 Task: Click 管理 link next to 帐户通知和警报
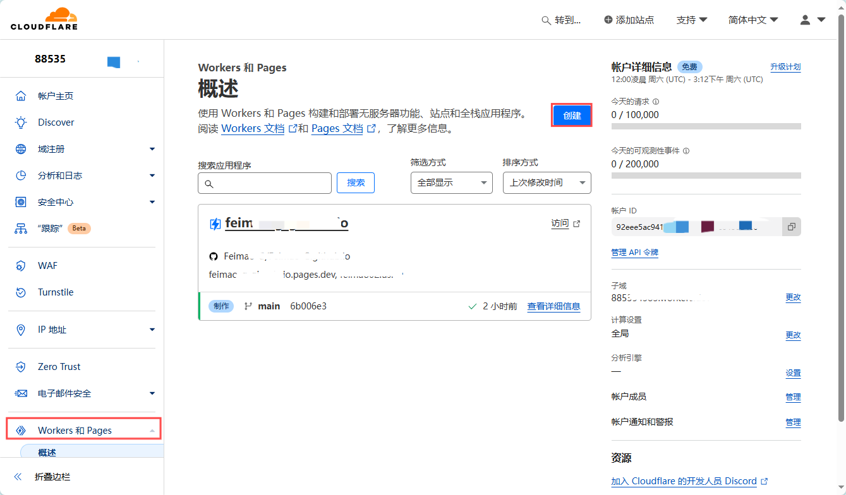(x=793, y=422)
